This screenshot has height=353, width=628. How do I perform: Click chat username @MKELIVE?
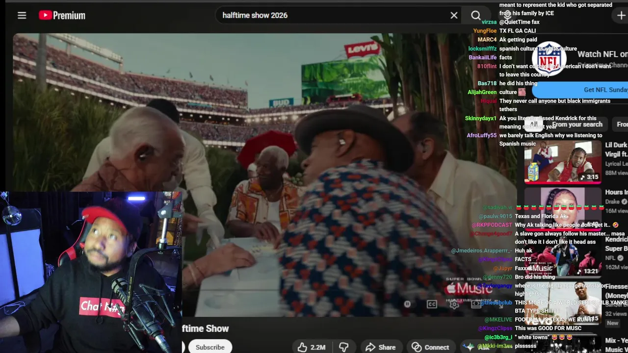point(498,320)
